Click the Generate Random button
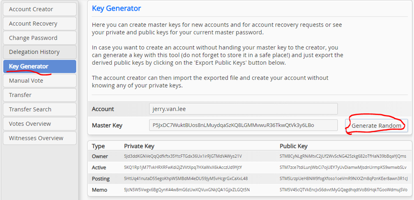The image size is (414, 200). point(376,125)
